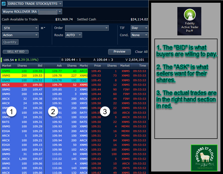Open the Order type dropdown
This screenshot has height=174, width=223.
point(87,28)
